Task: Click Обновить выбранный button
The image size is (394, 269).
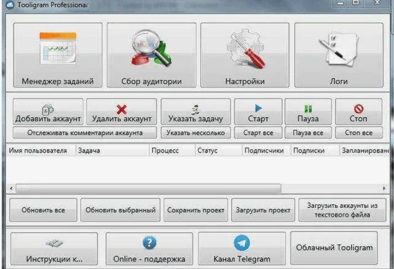Action: 120,210
